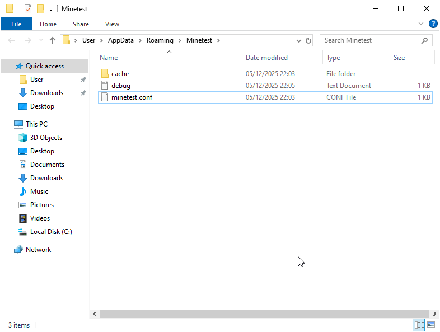This screenshot has width=440, height=332.
Task: Open Desktop under Quick access
Action: point(42,106)
